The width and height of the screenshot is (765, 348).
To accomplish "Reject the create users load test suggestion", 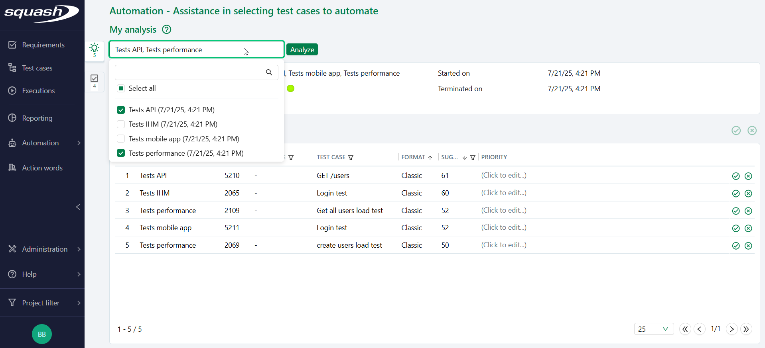I will [748, 246].
